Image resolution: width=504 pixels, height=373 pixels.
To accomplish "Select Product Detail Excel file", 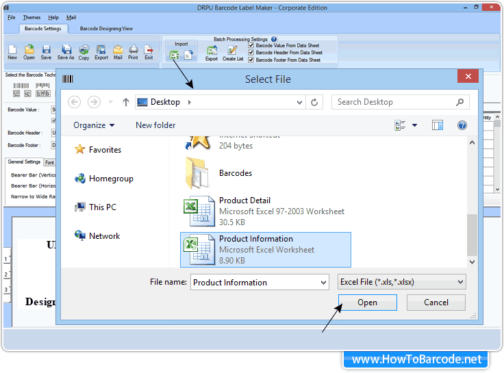I will coord(264,211).
